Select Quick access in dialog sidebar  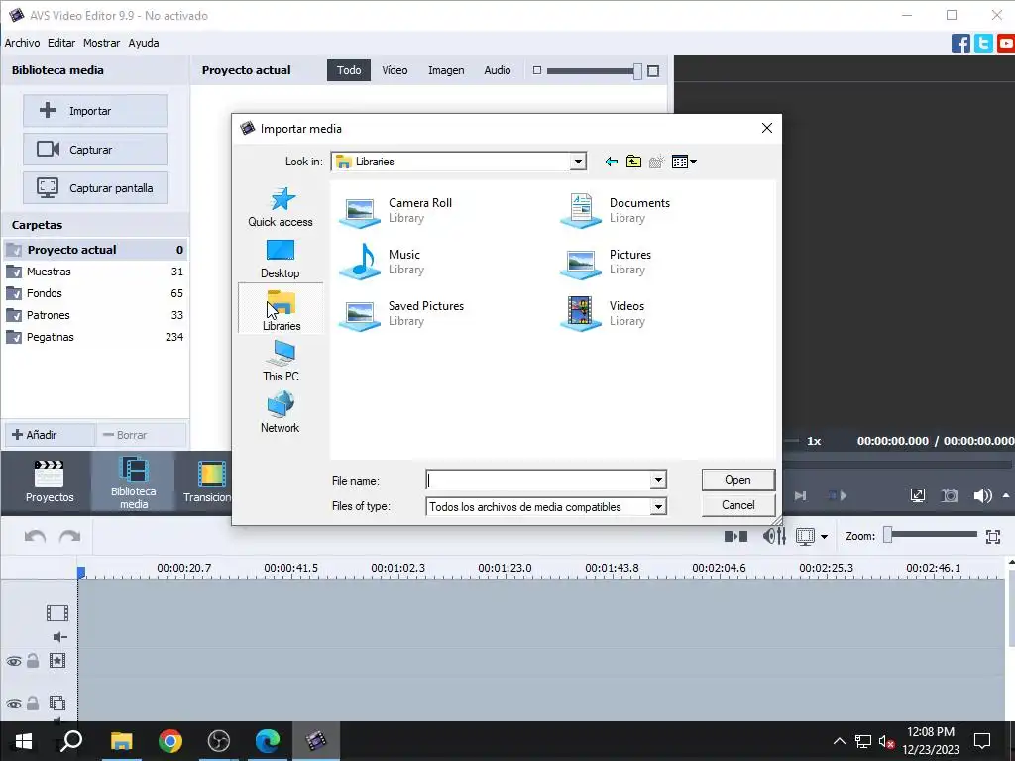[x=281, y=207]
